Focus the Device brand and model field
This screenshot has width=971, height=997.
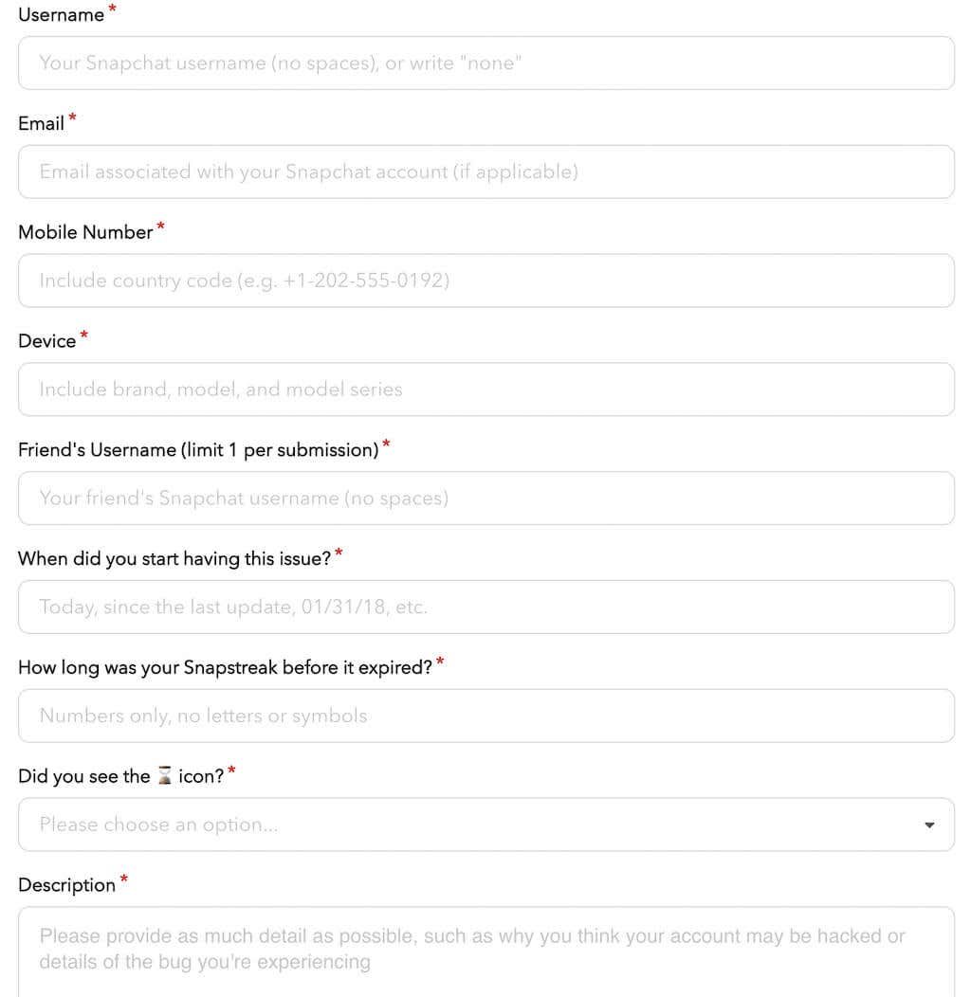pyautogui.click(x=485, y=390)
